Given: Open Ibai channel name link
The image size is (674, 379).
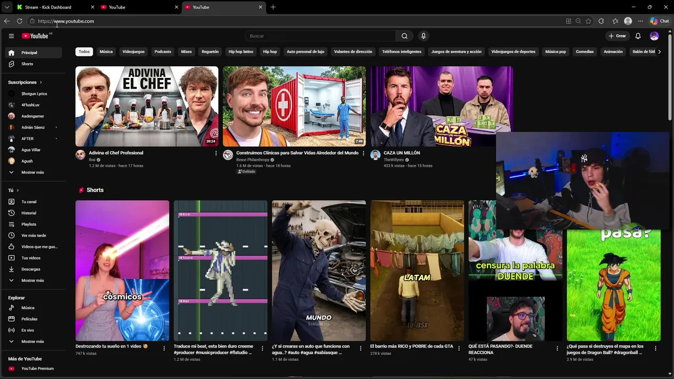Looking at the screenshot, I should click(x=92, y=159).
